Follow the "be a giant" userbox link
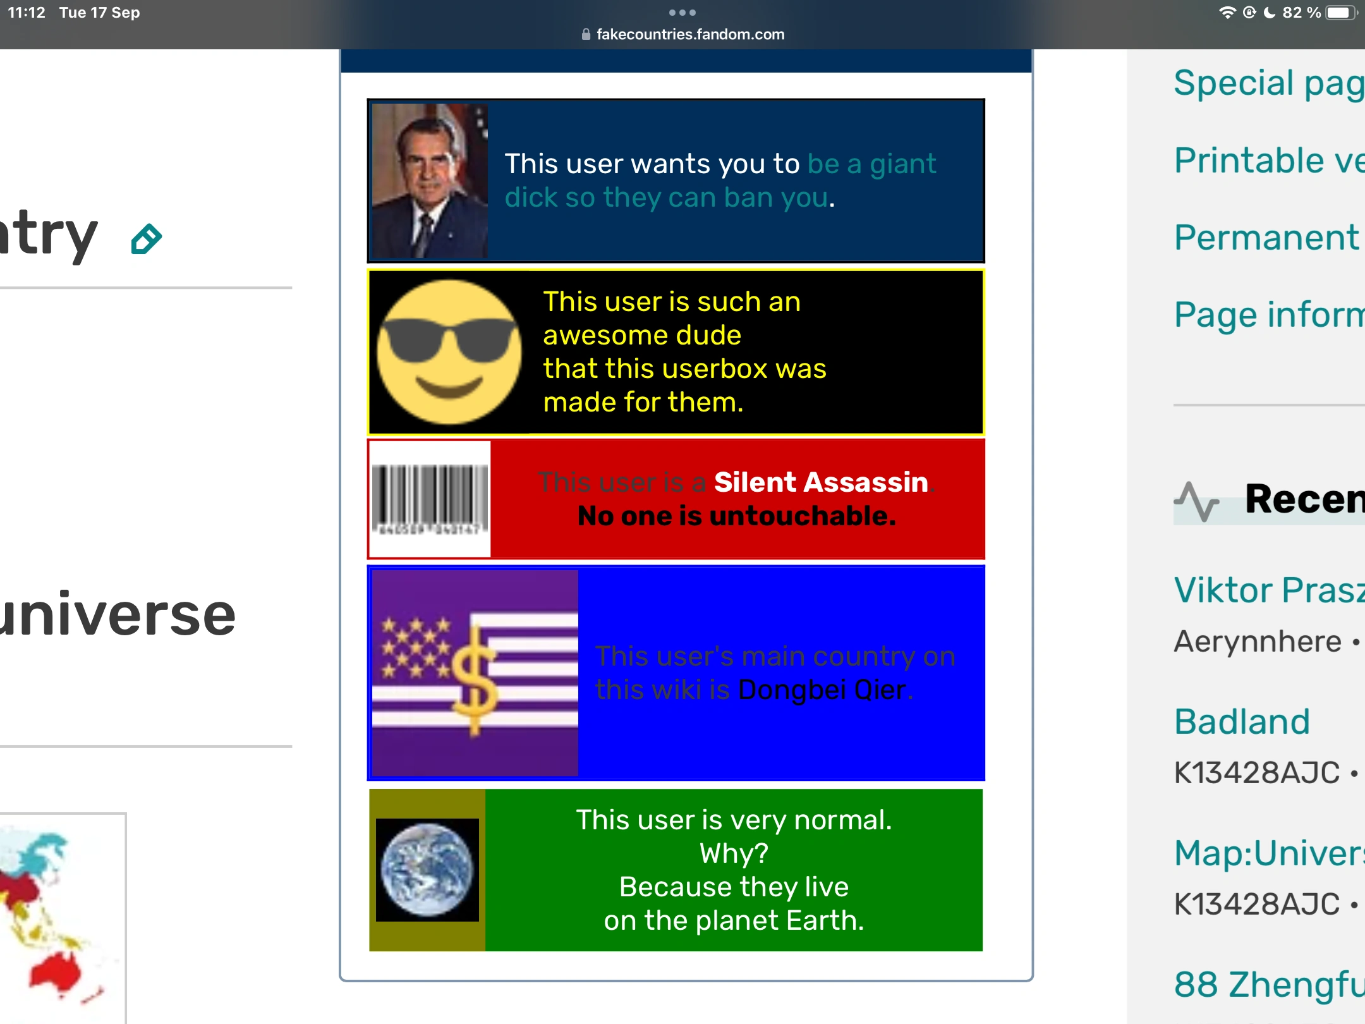Screen dimensions: 1365x1024 tap(871, 164)
